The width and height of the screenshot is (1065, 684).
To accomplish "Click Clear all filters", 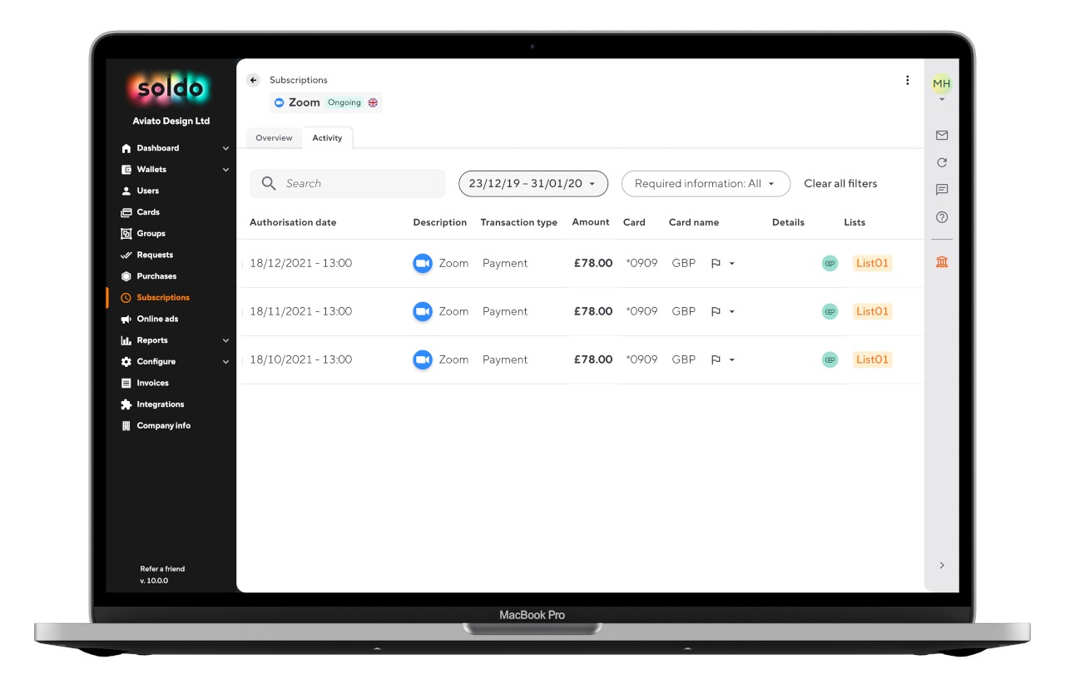I will click(840, 184).
